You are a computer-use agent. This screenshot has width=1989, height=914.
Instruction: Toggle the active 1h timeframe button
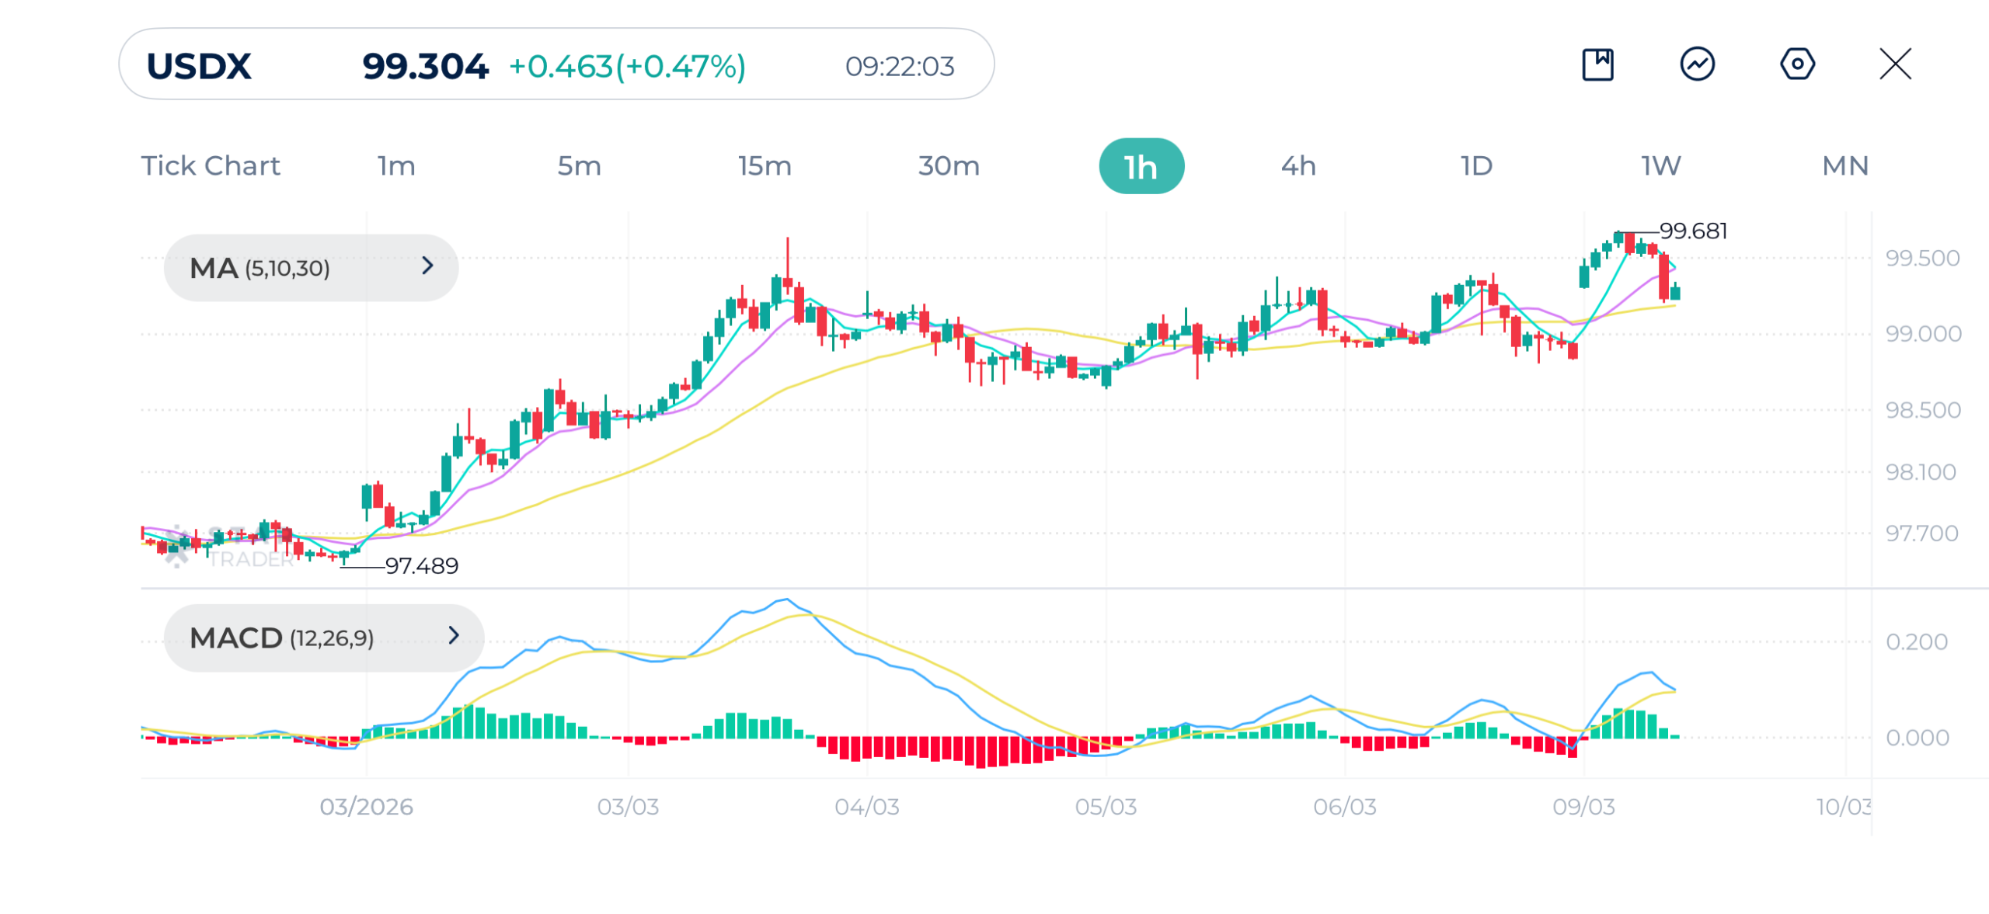point(1141,165)
